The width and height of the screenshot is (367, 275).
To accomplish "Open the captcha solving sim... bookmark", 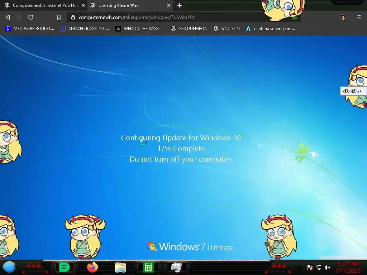I will click(270, 29).
